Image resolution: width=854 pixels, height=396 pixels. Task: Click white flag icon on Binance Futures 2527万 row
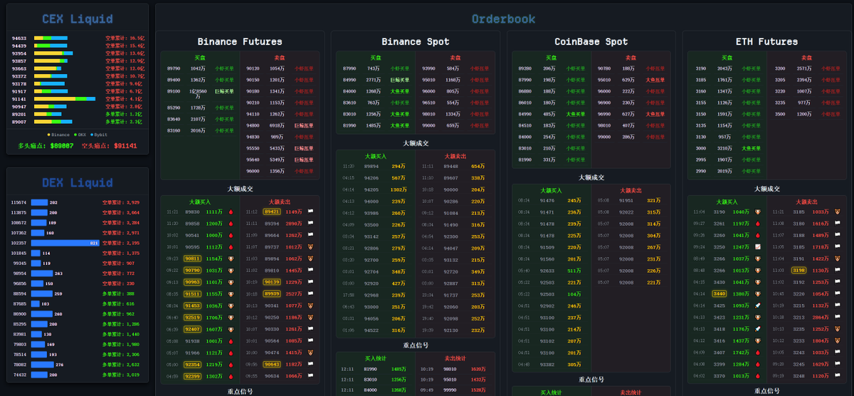(310, 294)
